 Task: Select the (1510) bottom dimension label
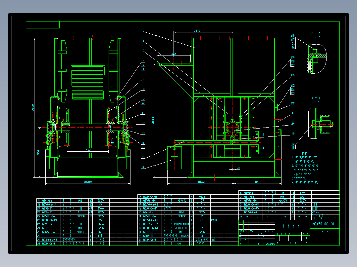click(88, 182)
